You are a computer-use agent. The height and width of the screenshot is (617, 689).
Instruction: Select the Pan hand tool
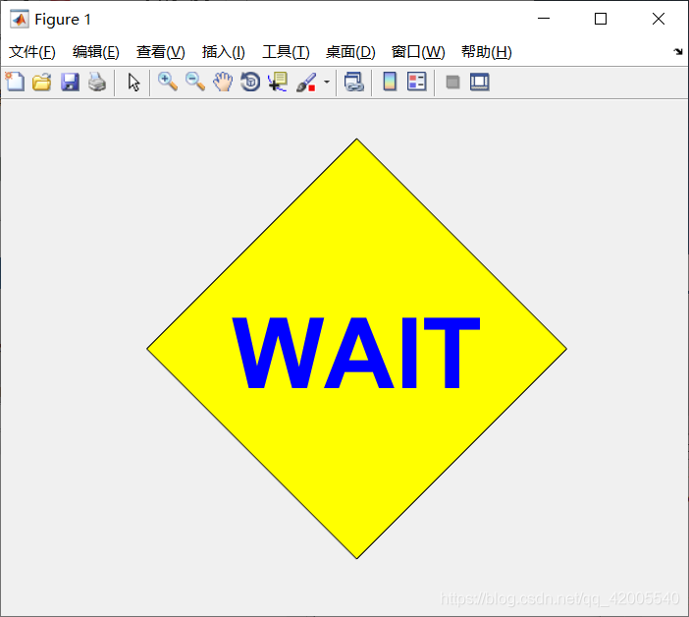tap(223, 83)
